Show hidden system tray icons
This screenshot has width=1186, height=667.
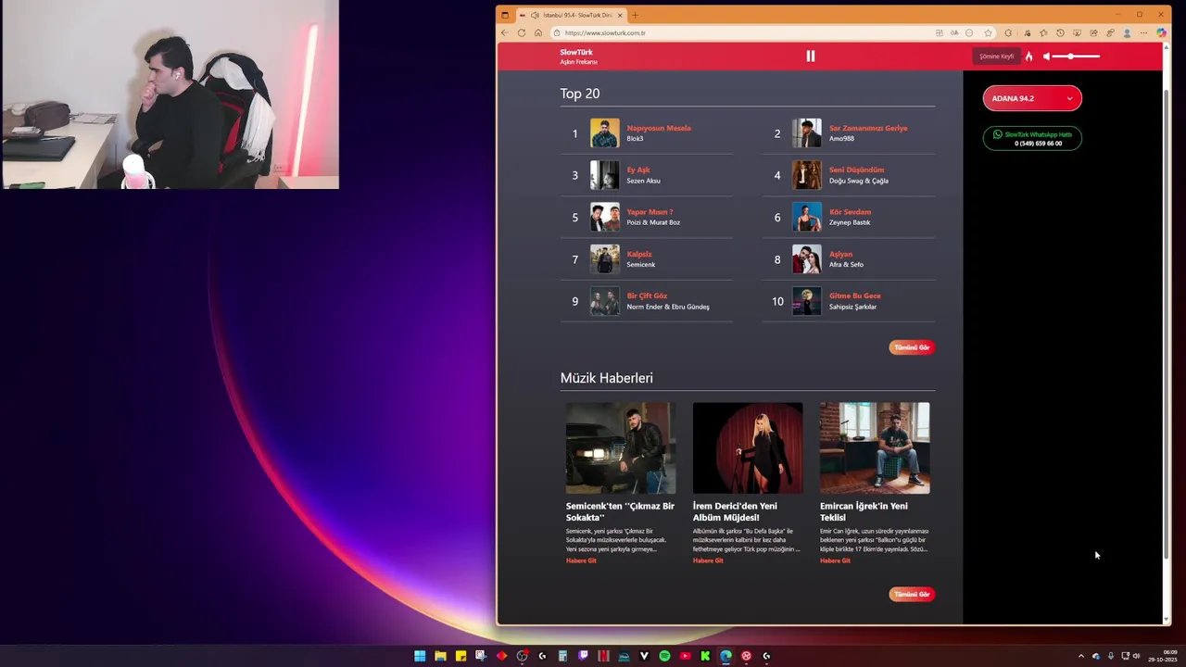[1080, 656]
